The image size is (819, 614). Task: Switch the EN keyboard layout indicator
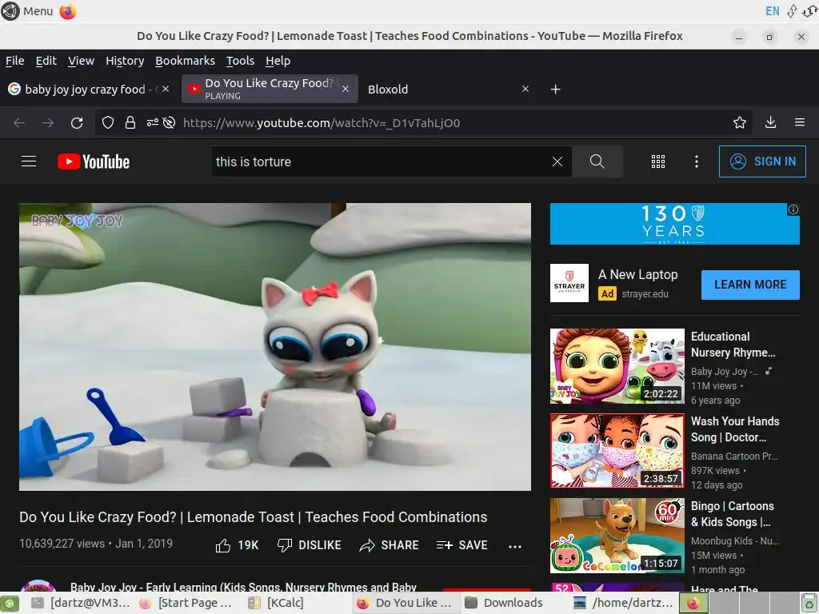(x=773, y=11)
